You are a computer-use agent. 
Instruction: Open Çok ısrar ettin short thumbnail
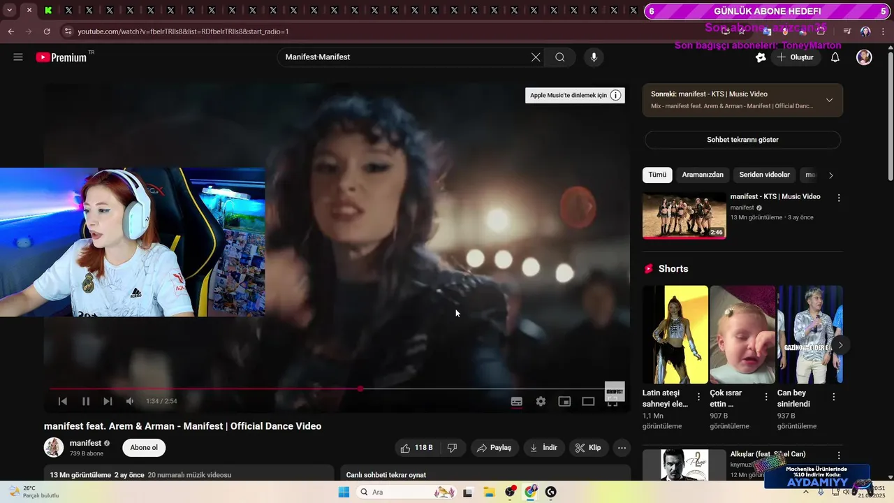[742, 334]
